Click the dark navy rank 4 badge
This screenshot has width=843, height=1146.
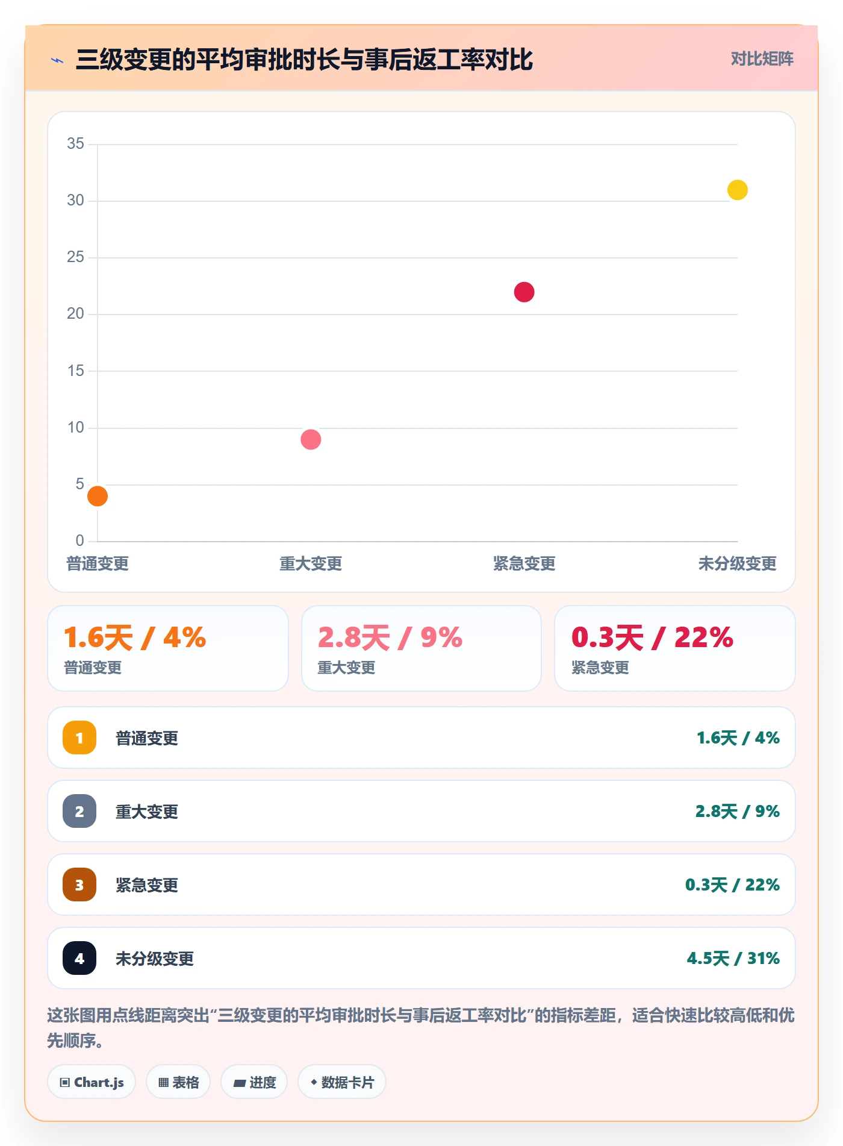click(79, 958)
